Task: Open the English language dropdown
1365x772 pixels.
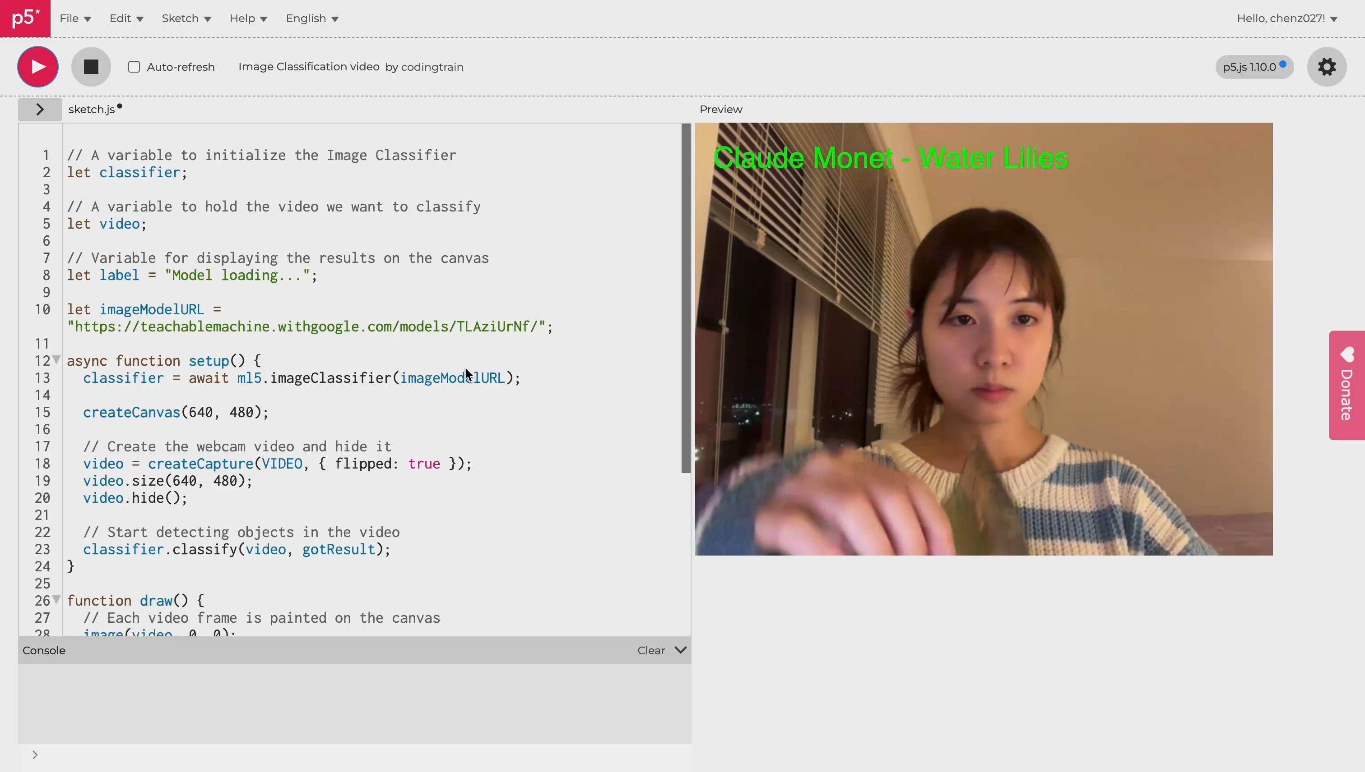Action: [312, 18]
